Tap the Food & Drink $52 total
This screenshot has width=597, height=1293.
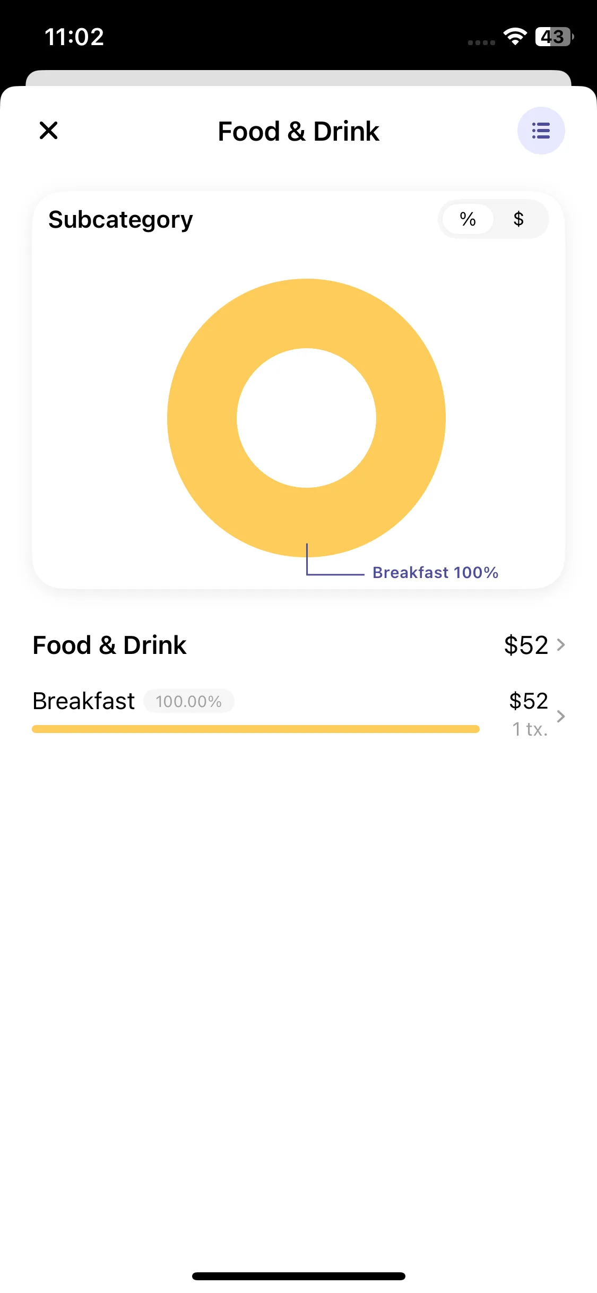click(525, 645)
